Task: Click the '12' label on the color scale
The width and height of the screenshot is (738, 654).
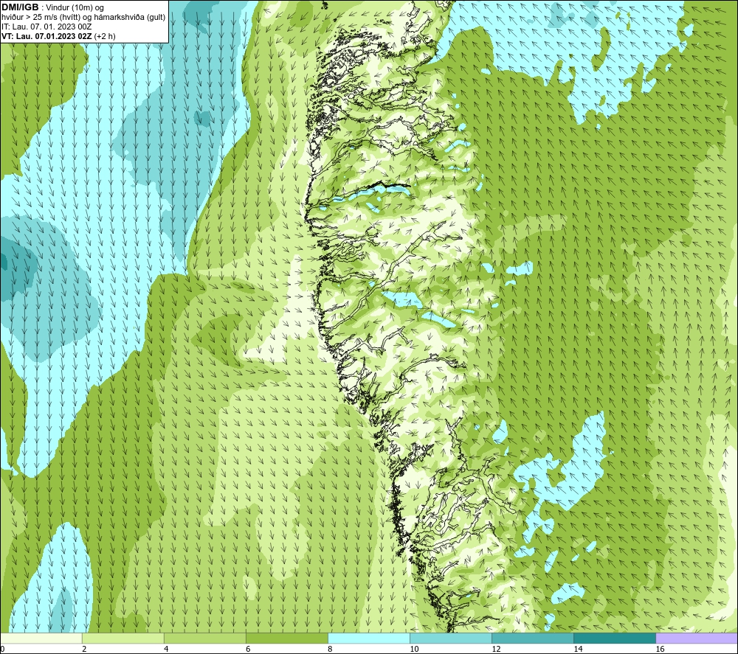Action: [496, 649]
